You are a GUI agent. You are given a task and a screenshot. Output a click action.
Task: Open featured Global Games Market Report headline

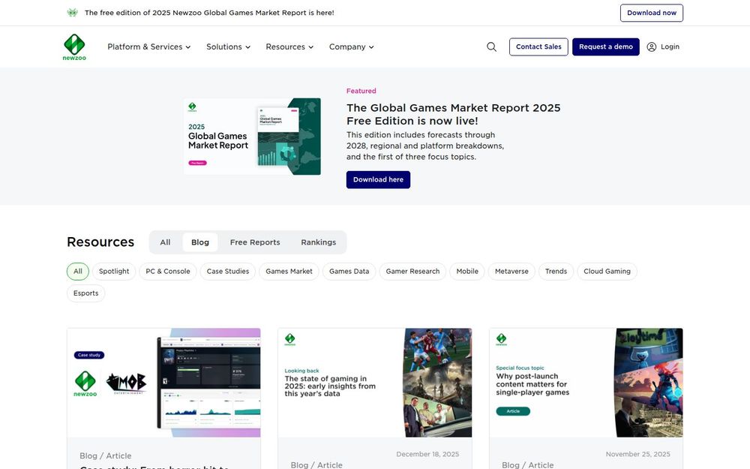click(453, 114)
